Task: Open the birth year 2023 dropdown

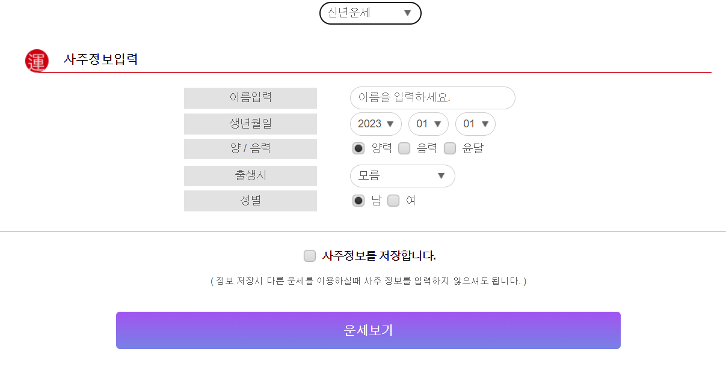Action: pyautogui.click(x=375, y=124)
